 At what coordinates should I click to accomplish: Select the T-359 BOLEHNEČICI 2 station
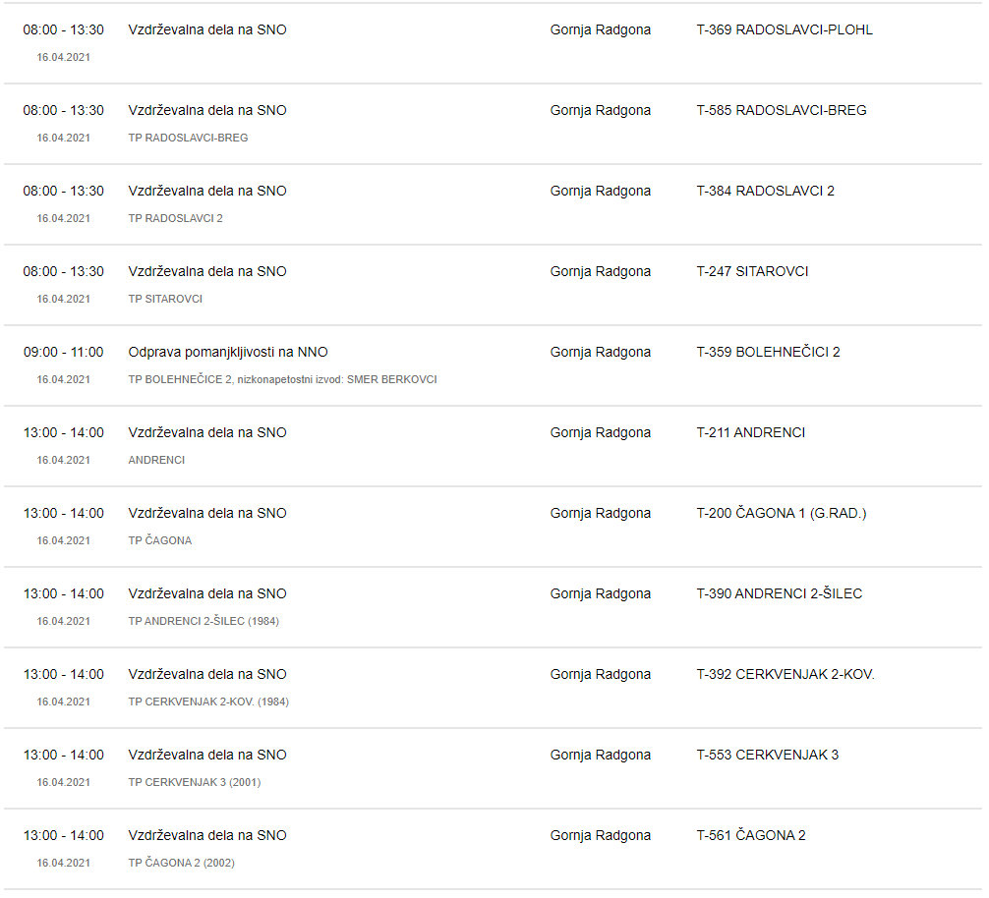768,352
